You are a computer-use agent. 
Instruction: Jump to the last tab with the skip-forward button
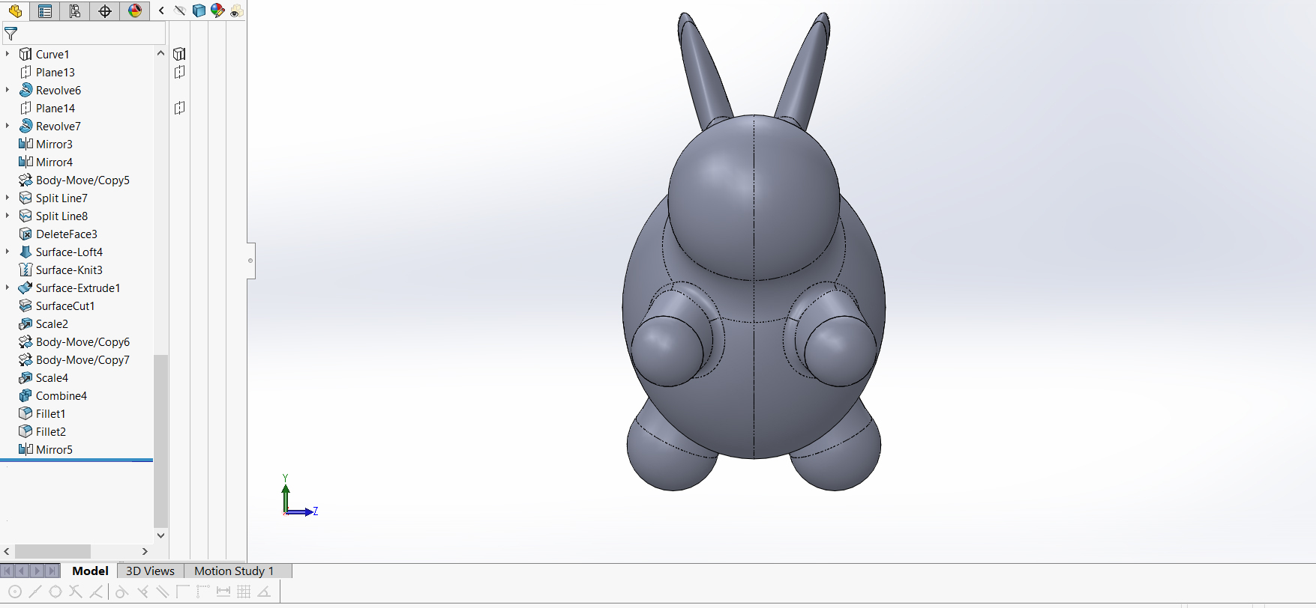(x=52, y=571)
